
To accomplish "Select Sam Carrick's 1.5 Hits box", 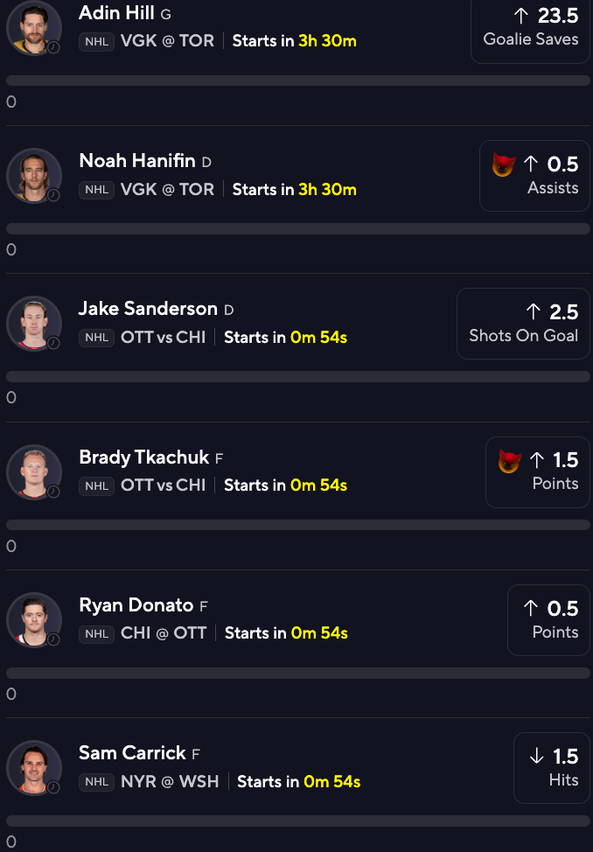I will click(x=552, y=768).
